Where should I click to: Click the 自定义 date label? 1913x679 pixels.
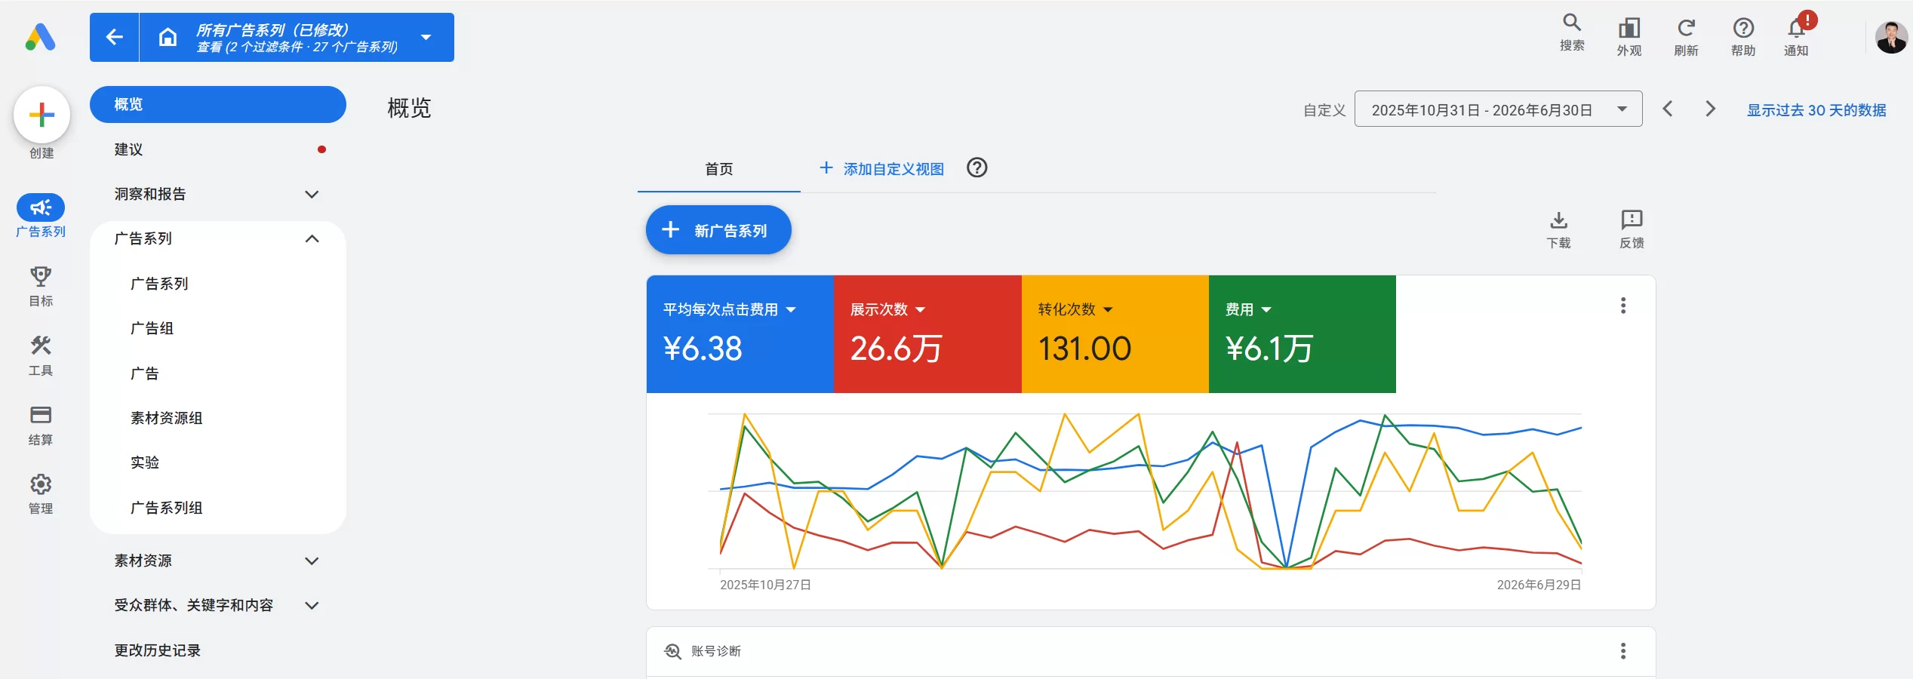click(1324, 110)
